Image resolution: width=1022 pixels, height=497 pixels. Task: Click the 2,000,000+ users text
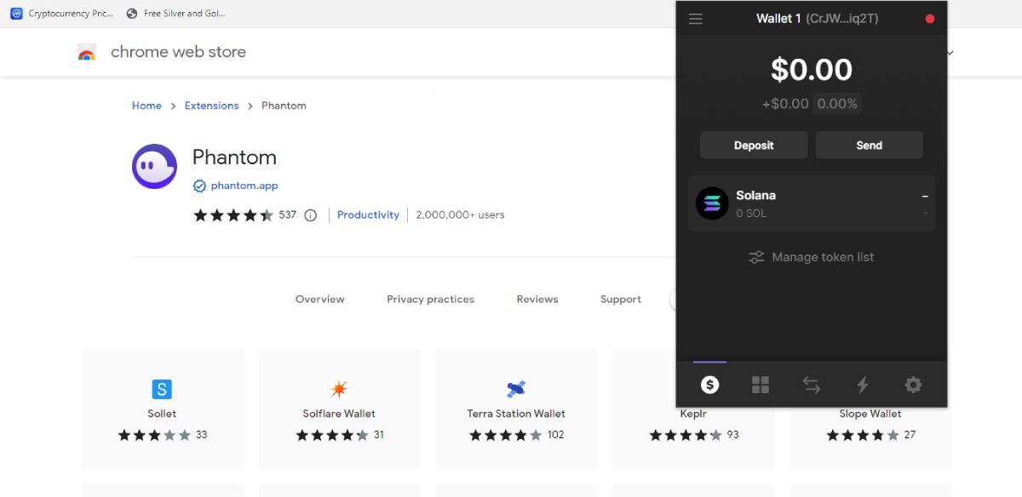[460, 215]
